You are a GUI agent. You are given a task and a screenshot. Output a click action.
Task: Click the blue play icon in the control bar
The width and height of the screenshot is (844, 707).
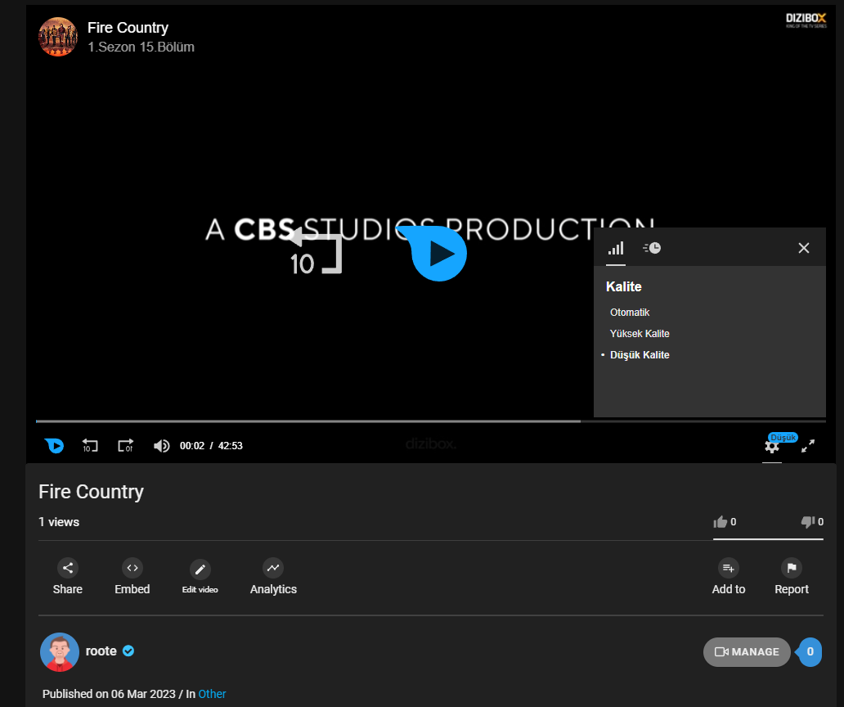[x=54, y=446]
